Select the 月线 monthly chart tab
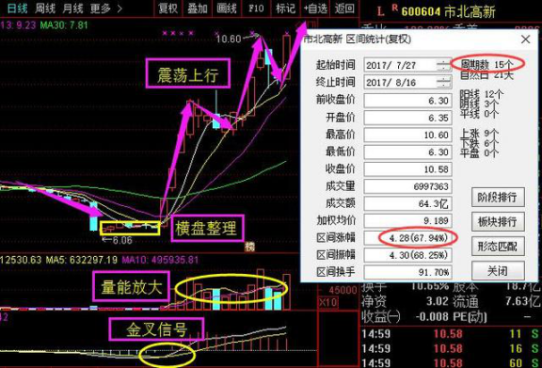The image size is (542, 368). point(73,8)
